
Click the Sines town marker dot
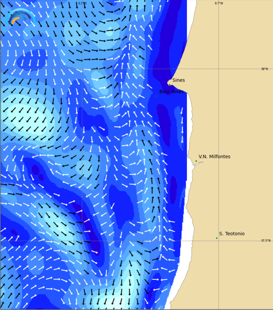(169, 84)
